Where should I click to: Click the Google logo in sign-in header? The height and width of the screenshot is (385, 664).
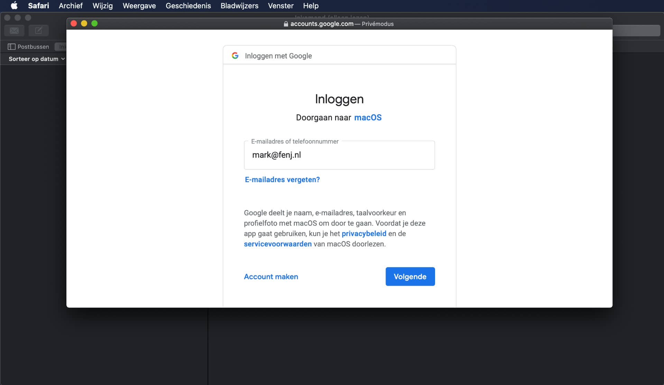coord(235,56)
